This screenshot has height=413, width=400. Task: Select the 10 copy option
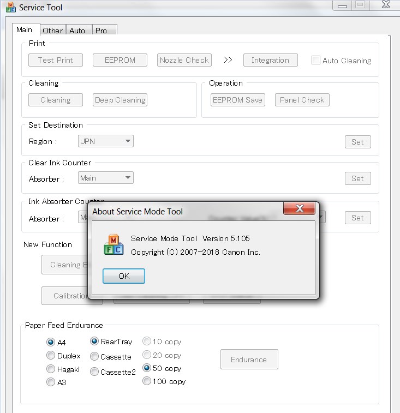click(147, 342)
